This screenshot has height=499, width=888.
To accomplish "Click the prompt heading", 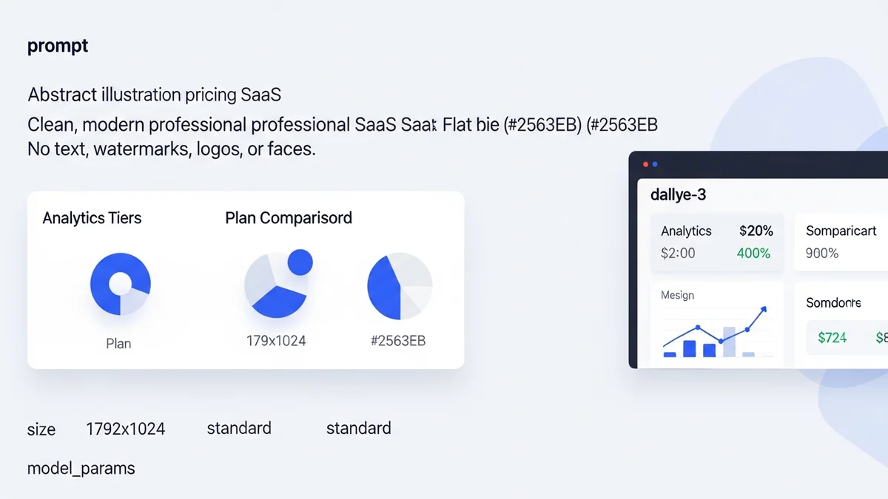I will tap(58, 46).
